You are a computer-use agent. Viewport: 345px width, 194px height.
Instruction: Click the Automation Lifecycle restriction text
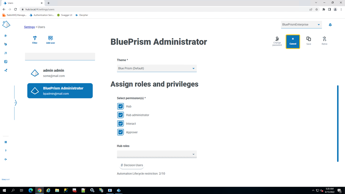pos(141,174)
